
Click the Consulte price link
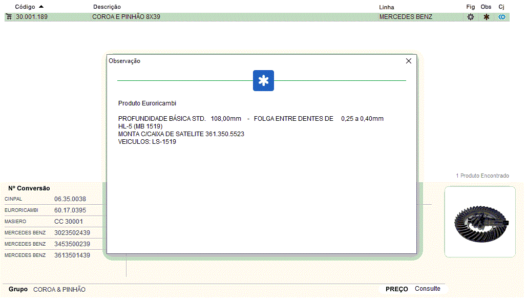(x=427, y=289)
